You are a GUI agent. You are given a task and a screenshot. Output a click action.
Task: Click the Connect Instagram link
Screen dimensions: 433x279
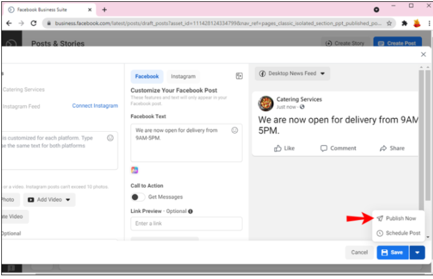pyautogui.click(x=95, y=106)
